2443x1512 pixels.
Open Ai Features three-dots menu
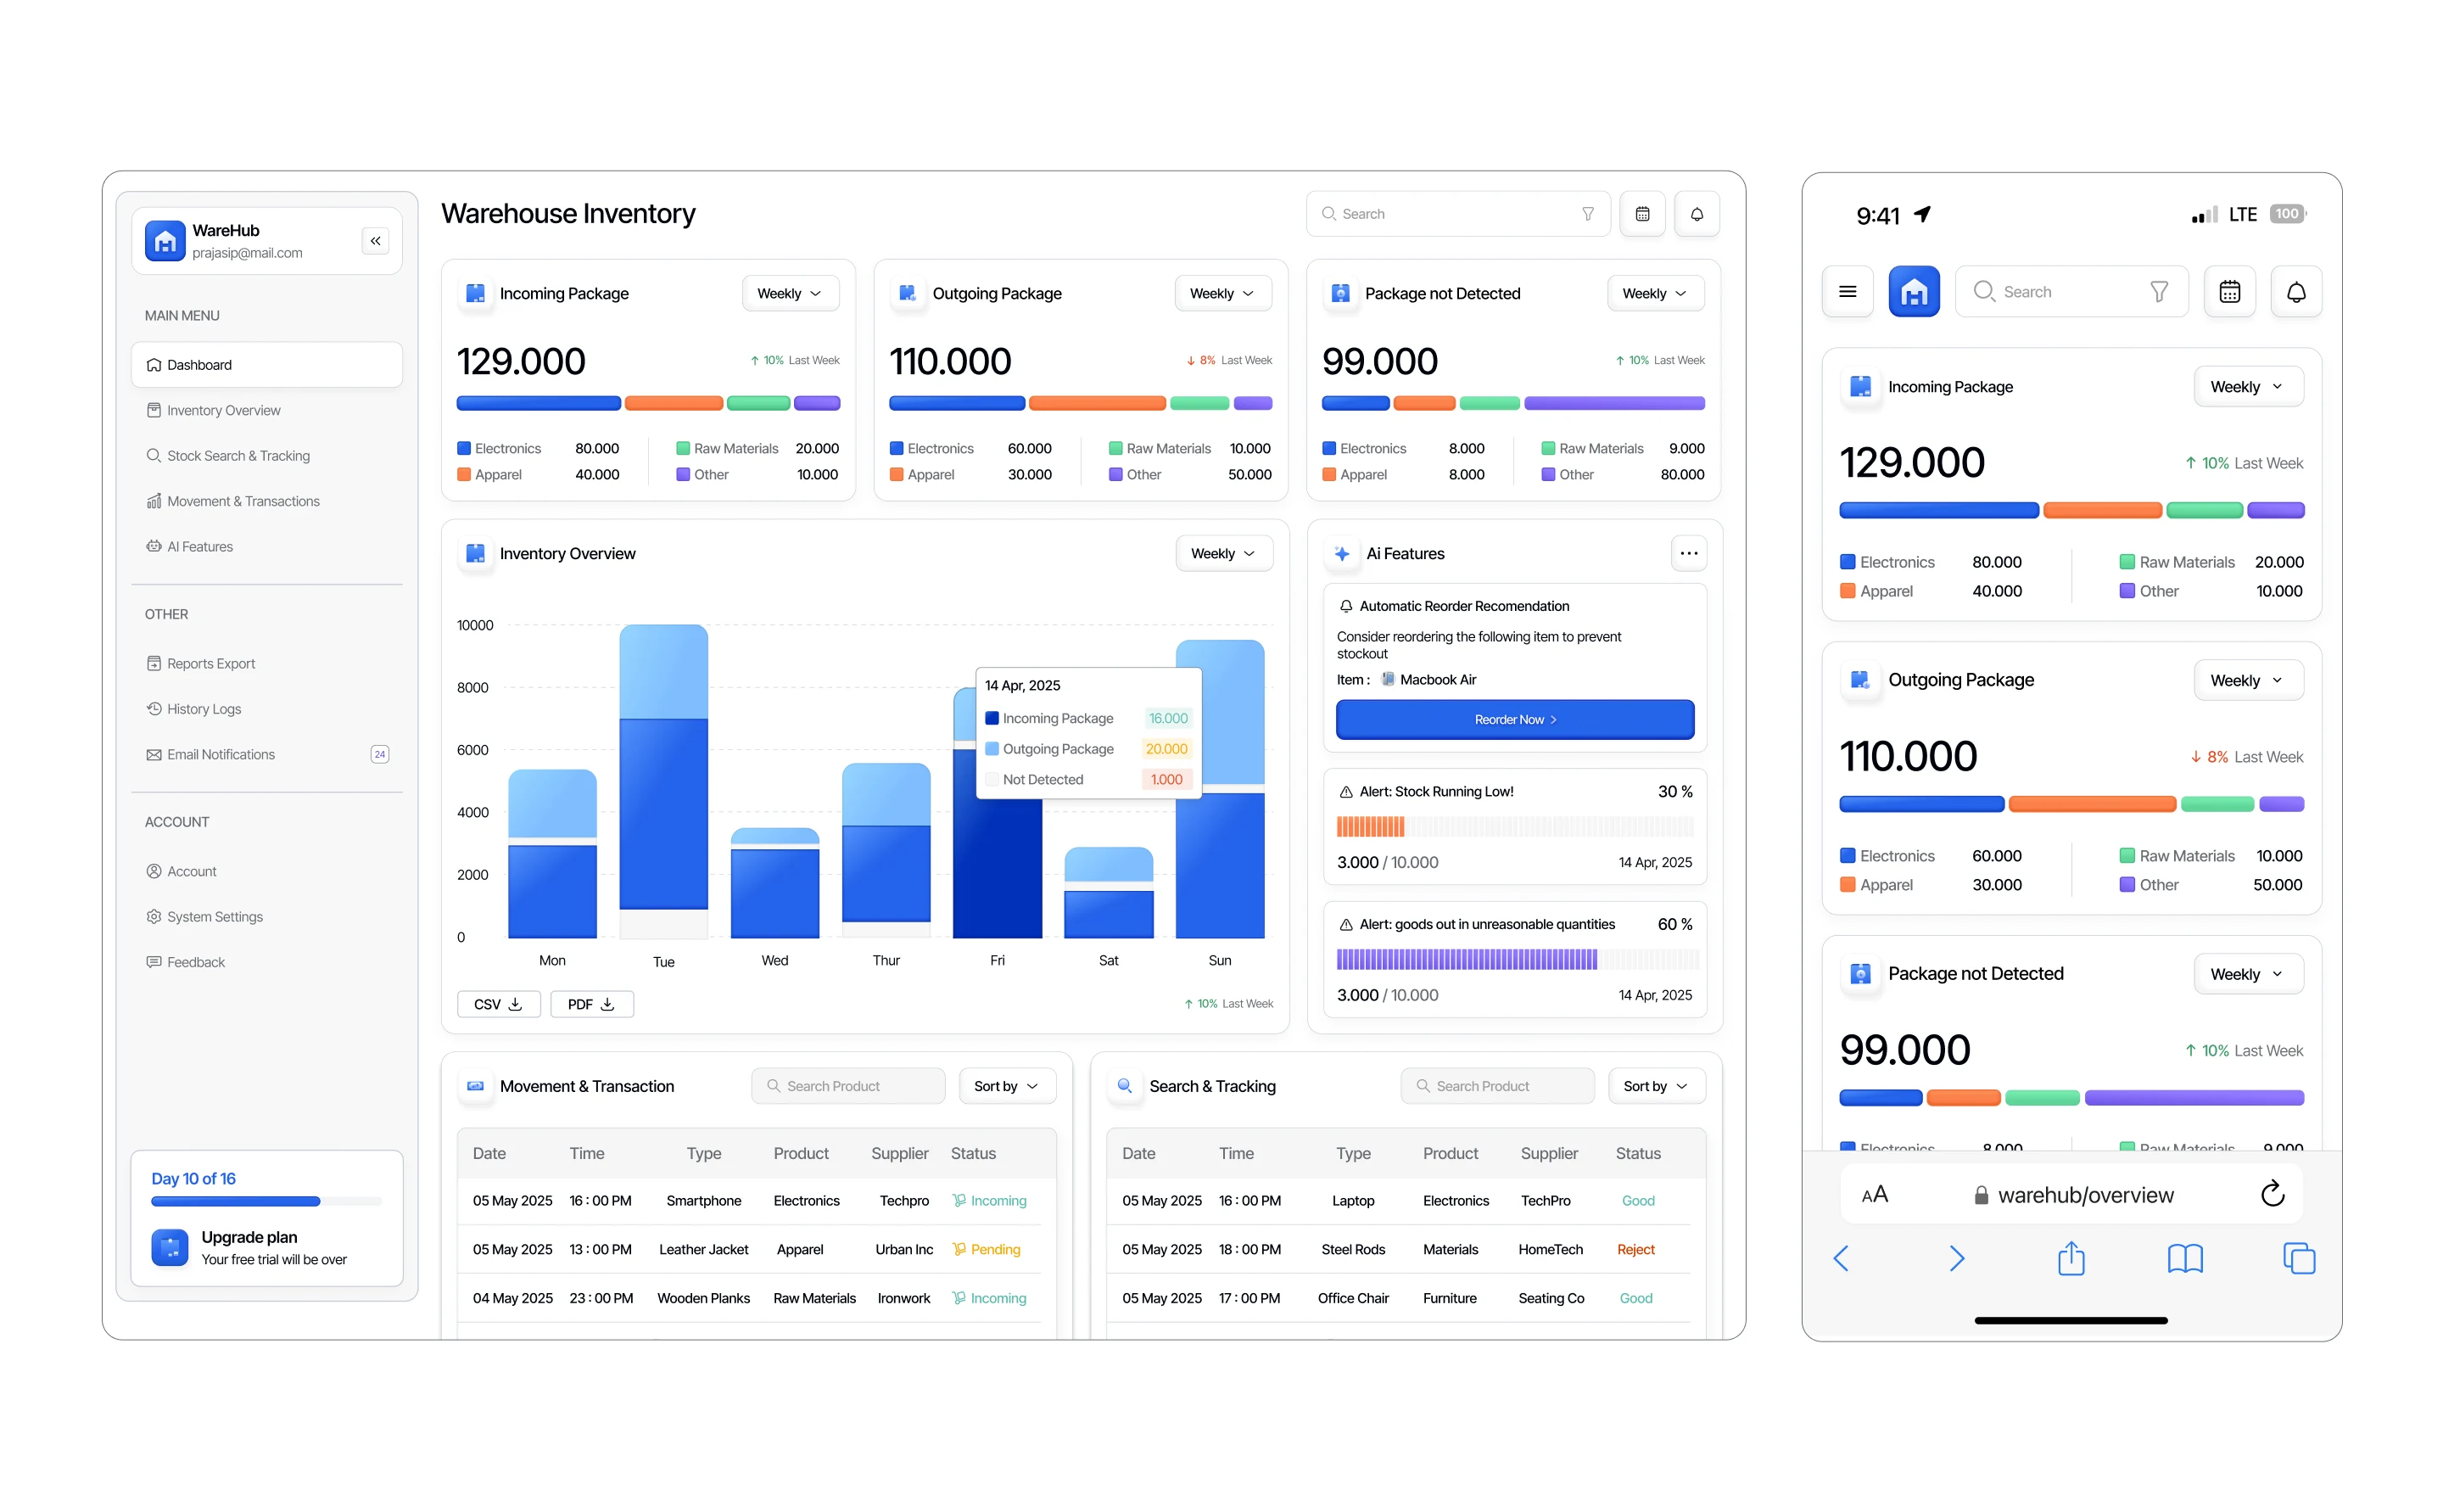pyautogui.click(x=1688, y=553)
